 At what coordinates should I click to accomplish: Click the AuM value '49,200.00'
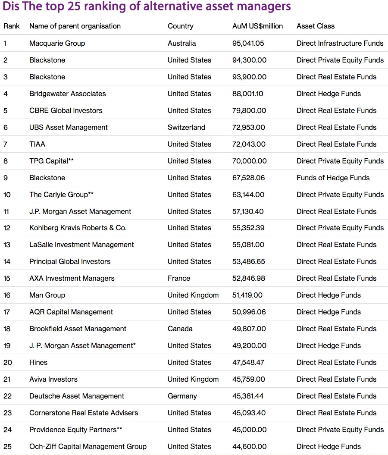pyautogui.click(x=249, y=345)
